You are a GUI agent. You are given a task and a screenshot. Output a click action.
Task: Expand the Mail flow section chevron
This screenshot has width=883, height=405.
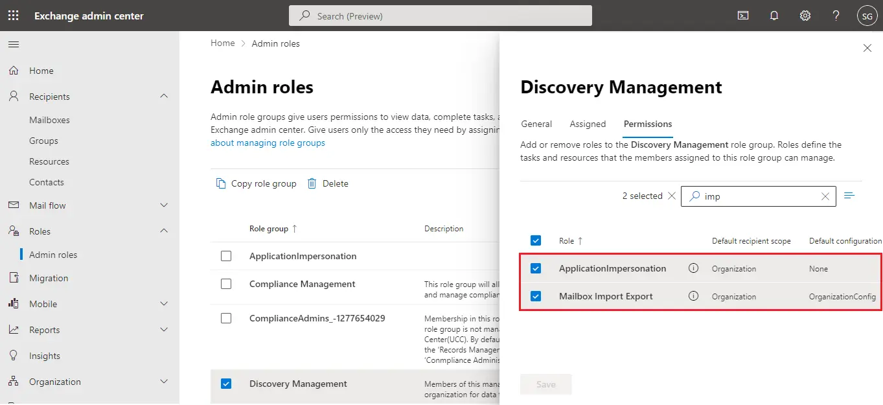pyautogui.click(x=164, y=205)
